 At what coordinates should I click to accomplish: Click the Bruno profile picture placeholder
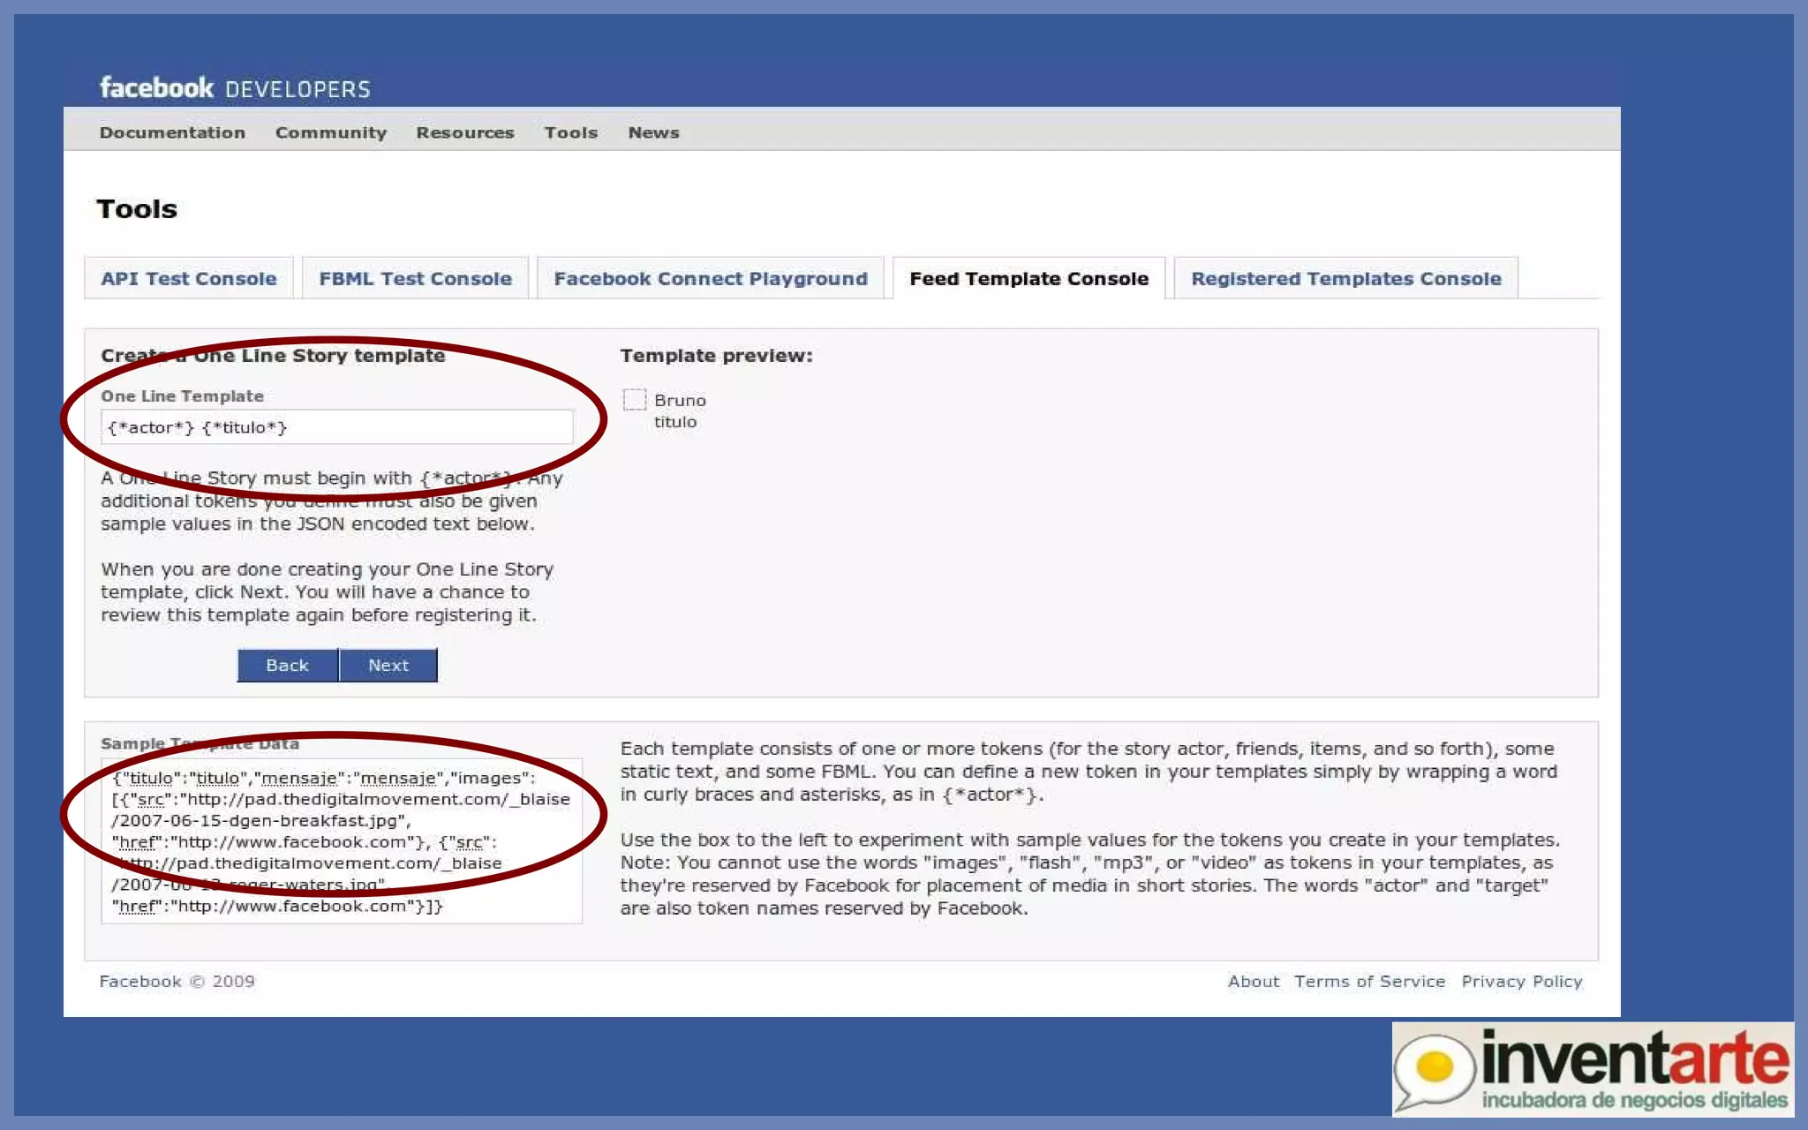(634, 400)
